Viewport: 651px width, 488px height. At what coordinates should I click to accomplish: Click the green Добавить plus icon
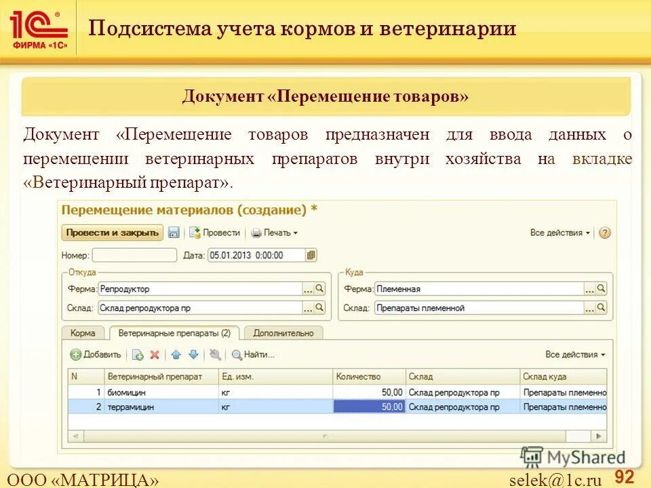76,354
